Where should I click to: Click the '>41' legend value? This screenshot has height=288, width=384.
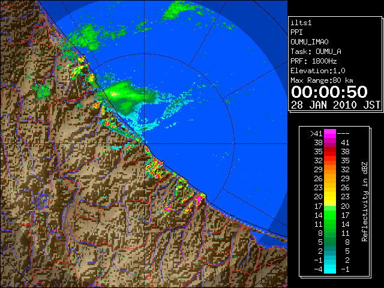[316, 134]
